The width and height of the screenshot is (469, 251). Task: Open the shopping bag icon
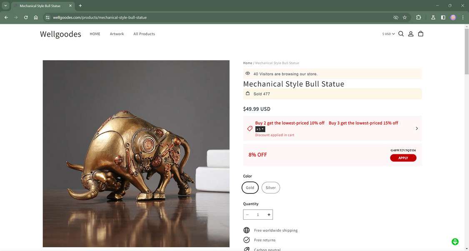(421, 33)
